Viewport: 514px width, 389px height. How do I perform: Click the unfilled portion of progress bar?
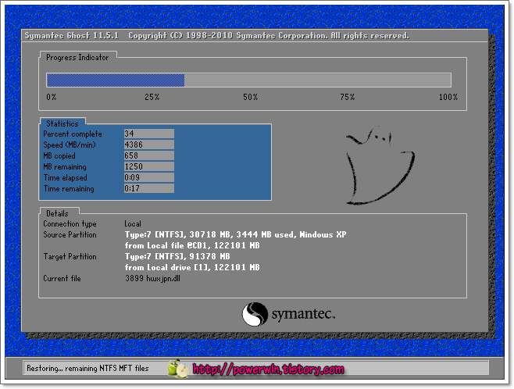[318, 80]
